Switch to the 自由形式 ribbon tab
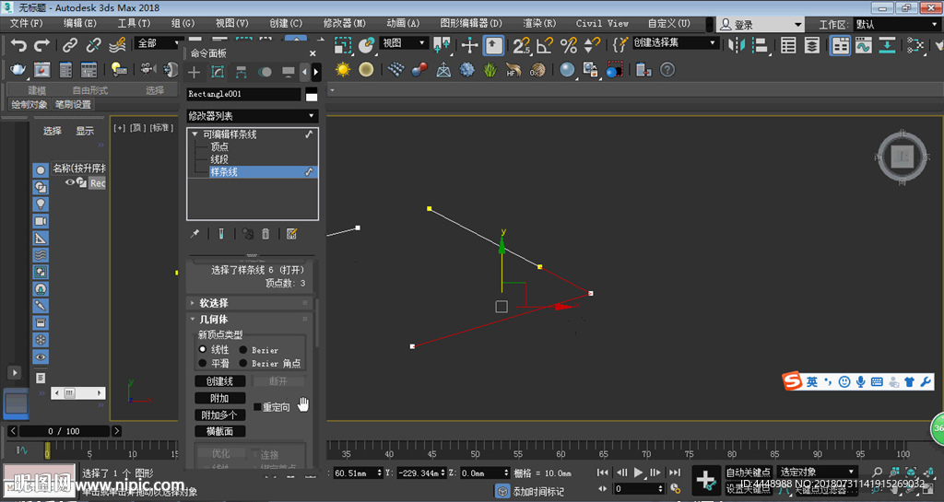 click(x=89, y=90)
